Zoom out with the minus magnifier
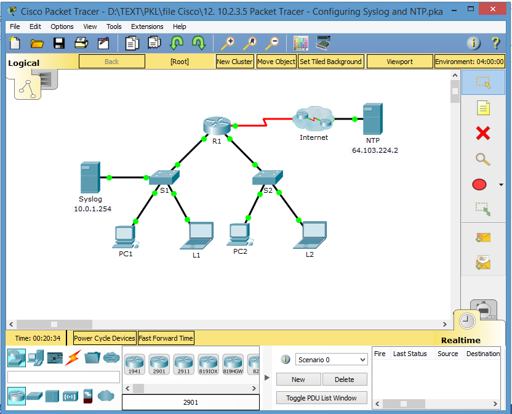 (x=271, y=43)
